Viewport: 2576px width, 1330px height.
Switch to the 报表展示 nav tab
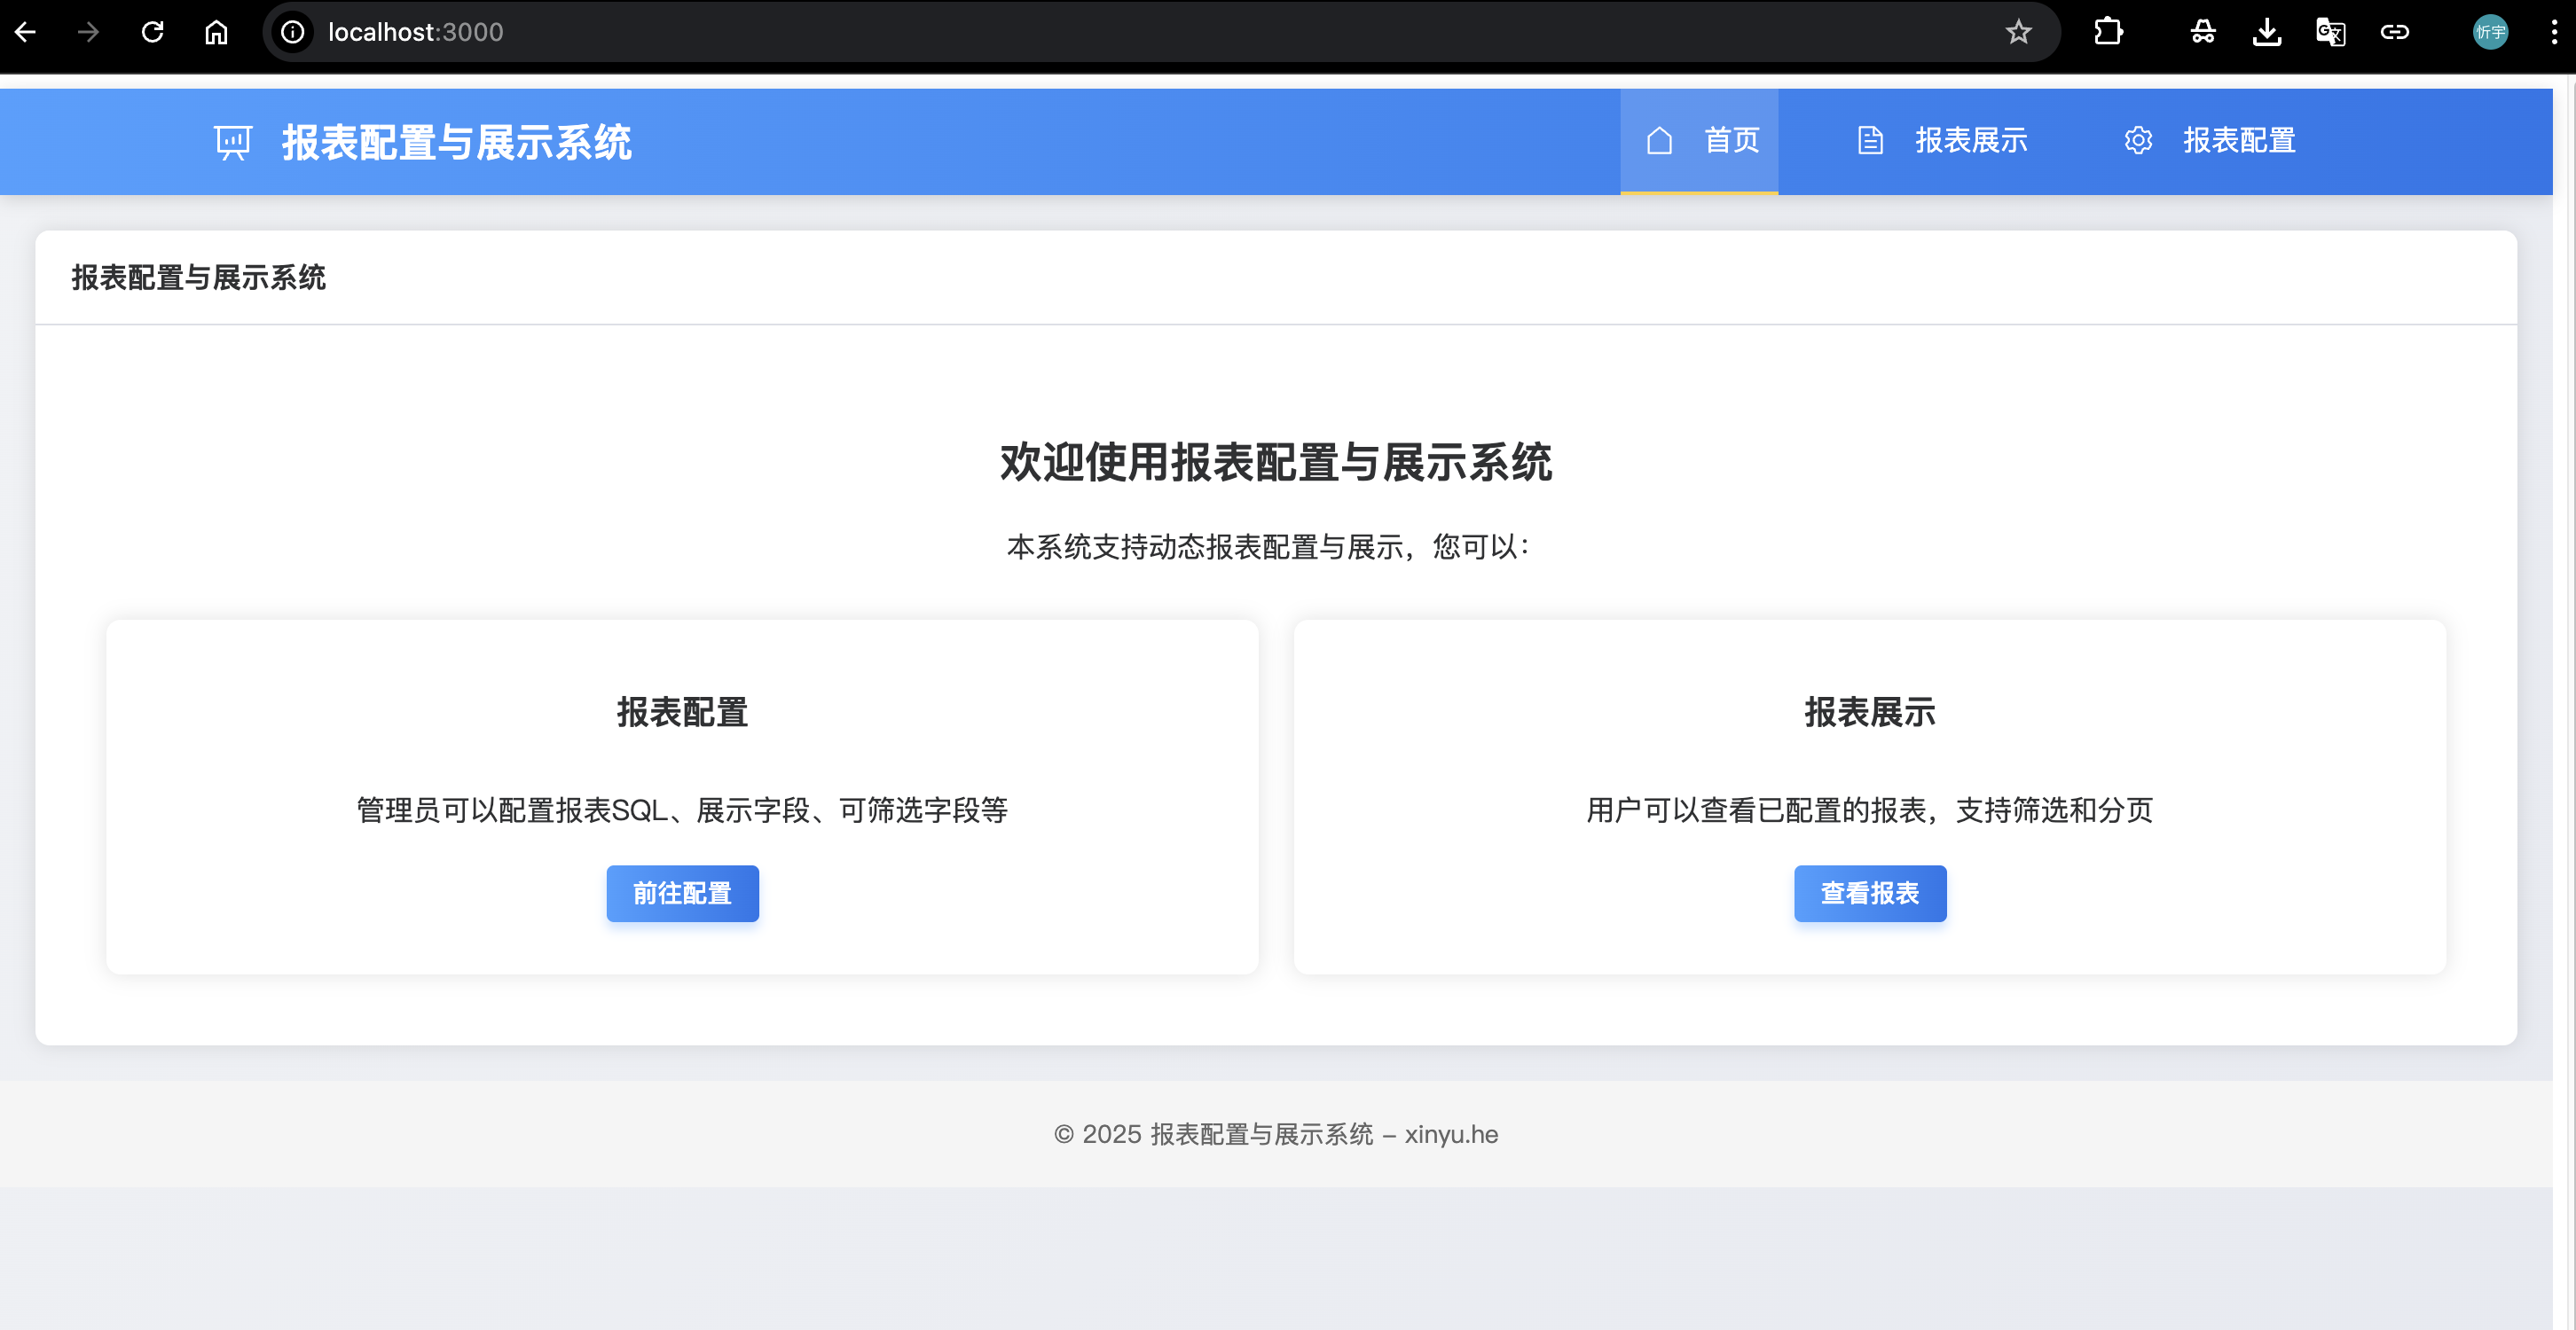(1970, 141)
